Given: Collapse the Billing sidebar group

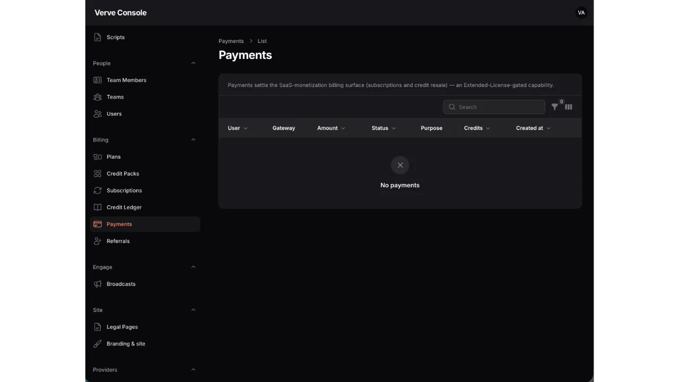Looking at the screenshot, I should pyautogui.click(x=193, y=140).
